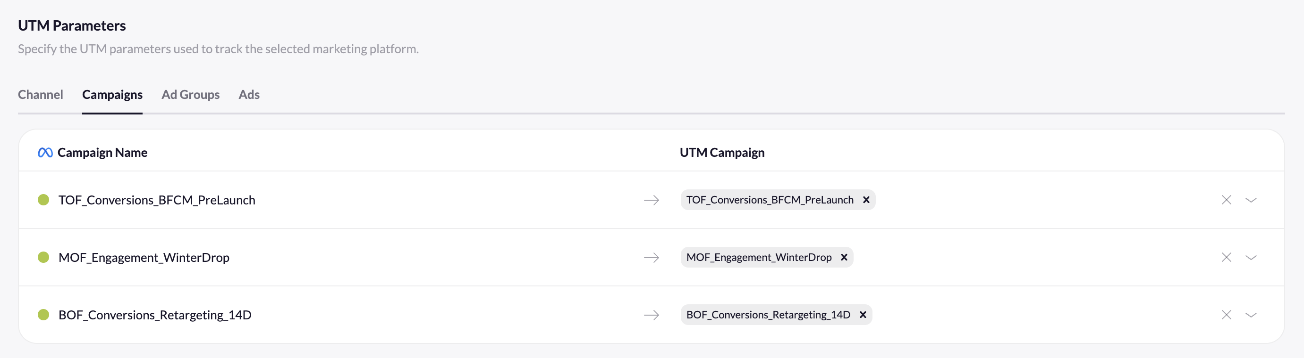Remove the MOF_Engagement_WinterDrop UTM tag
Viewport: 1304px width, 358px height.
pos(844,258)
